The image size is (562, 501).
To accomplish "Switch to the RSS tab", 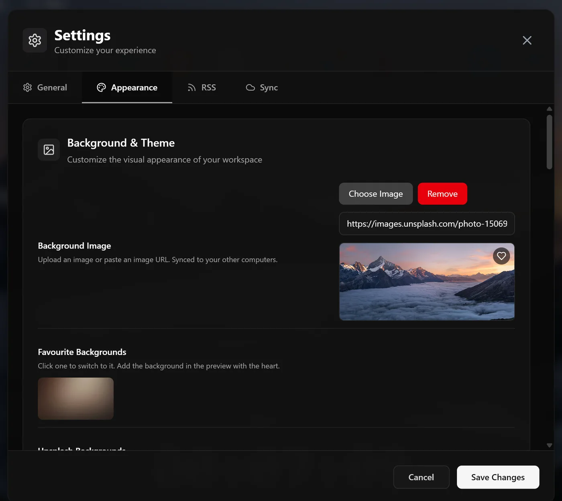I will coord(202,88).
